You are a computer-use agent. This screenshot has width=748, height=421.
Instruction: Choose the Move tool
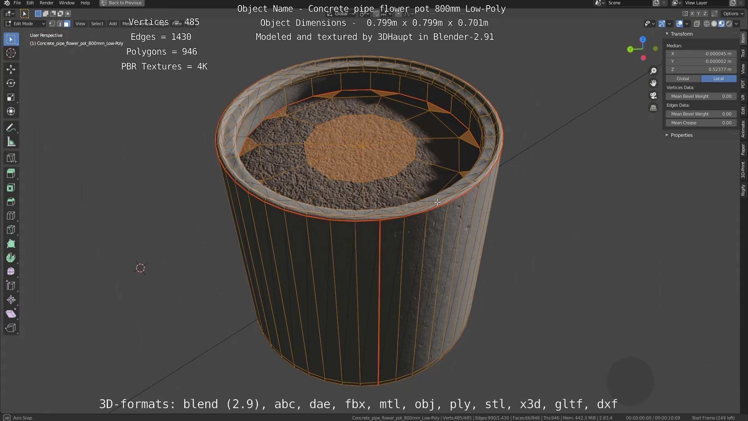[11, 69]
